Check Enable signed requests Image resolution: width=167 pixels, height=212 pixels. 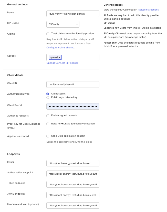coord(48,116)
